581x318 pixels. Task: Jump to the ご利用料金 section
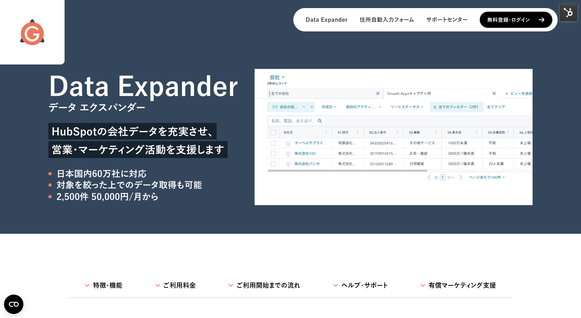pos(176,285)
